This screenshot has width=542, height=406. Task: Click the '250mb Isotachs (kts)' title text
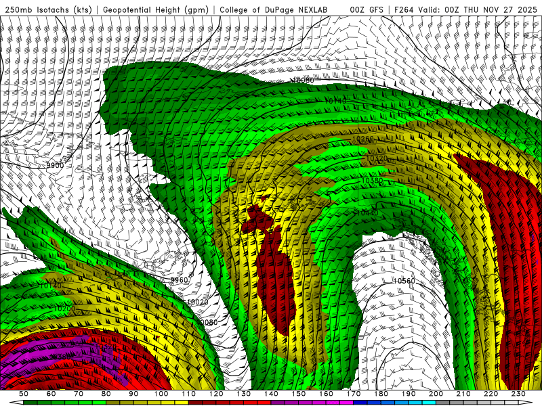(48, 9)
